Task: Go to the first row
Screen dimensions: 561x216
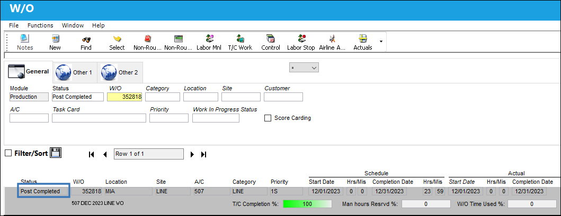Action: [91, 154]
